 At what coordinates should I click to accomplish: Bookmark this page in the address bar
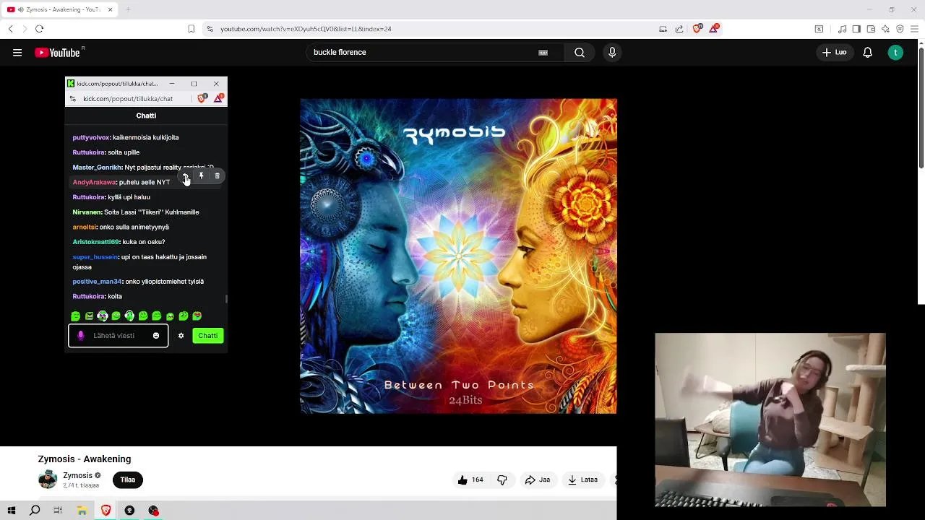coord(191,29)
